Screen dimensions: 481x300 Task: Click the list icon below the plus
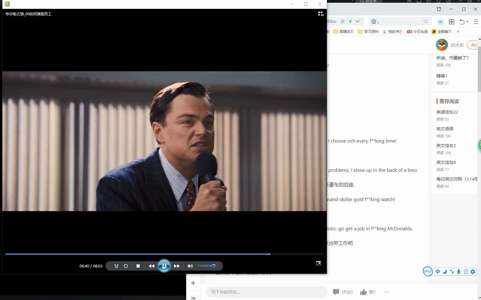[193, 298]
